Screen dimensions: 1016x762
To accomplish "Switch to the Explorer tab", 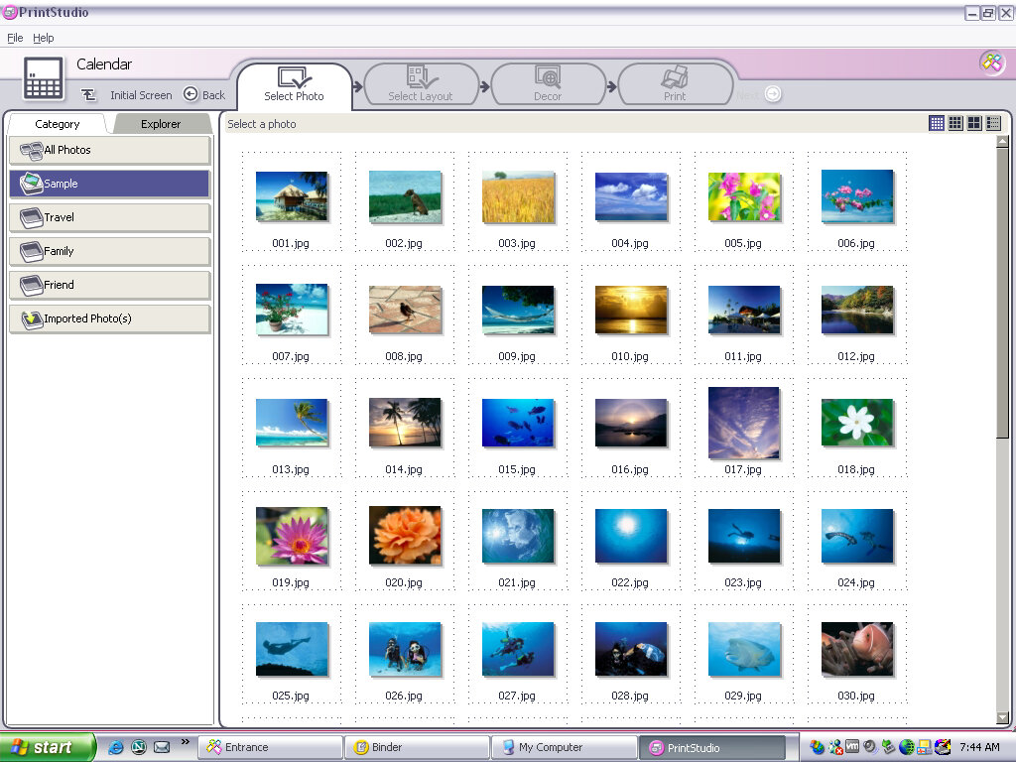I will click(161, 124).
